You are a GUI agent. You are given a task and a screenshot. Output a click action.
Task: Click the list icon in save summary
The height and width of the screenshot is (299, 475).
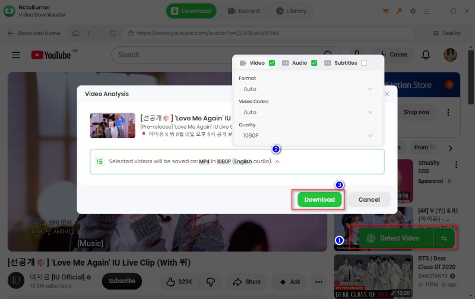tap(100, 161)
